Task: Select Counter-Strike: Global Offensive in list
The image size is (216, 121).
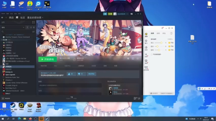Action: coord(16,83)
